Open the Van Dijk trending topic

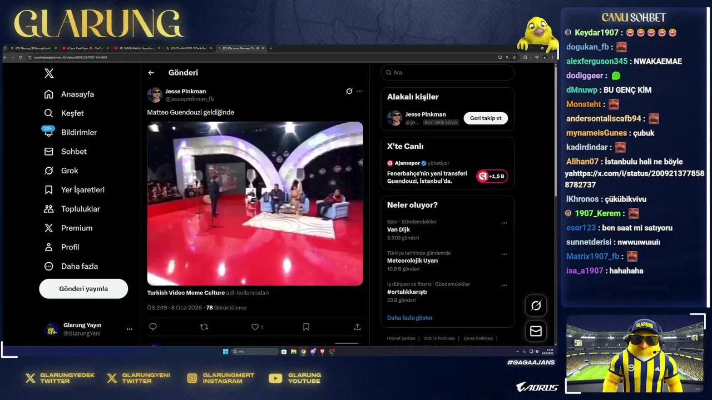[x=398, y=229]
